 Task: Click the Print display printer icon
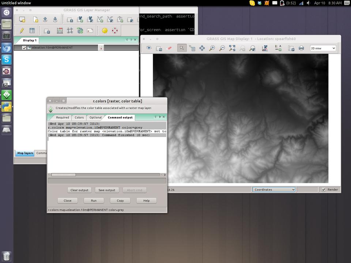coord(301,48)
